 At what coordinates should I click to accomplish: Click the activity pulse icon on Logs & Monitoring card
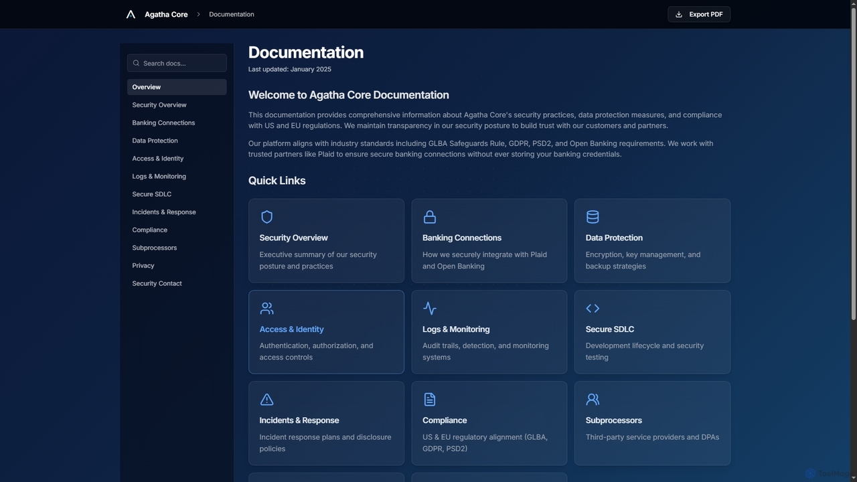[430, 308]
